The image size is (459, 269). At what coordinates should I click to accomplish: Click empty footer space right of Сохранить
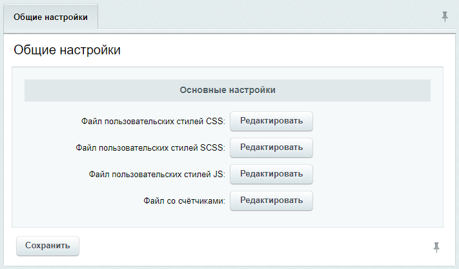(254, 246)
